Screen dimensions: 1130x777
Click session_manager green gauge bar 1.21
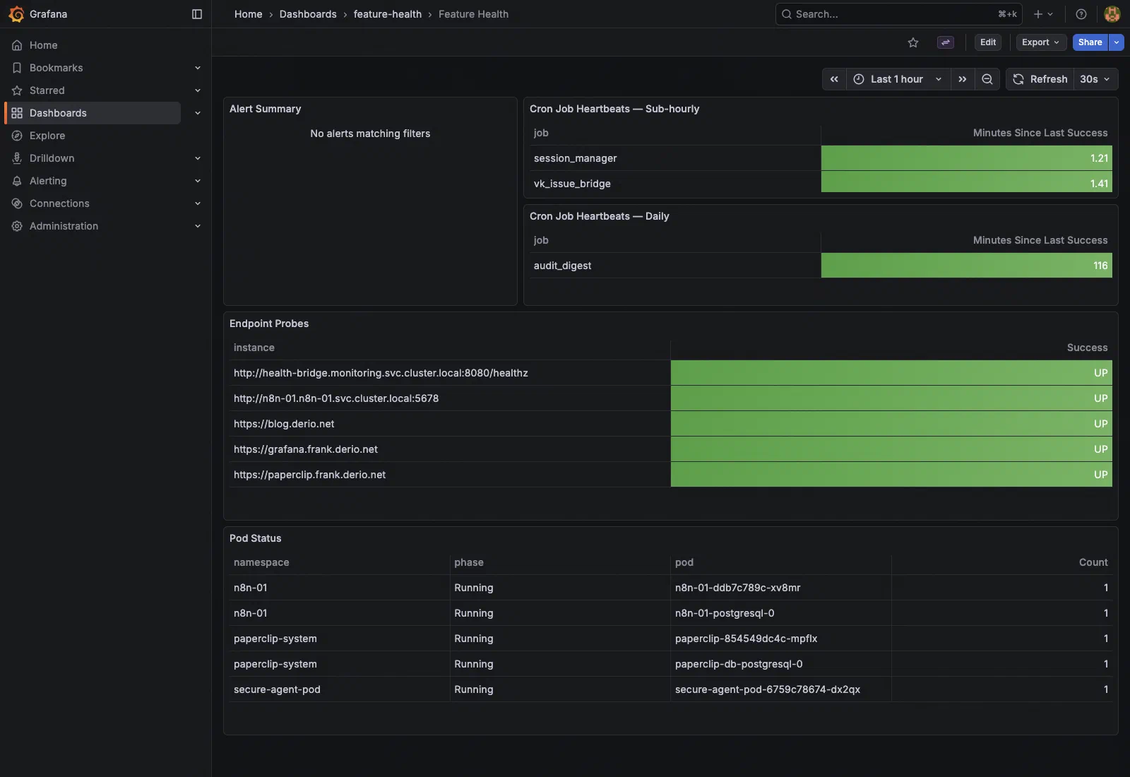point(966,158)
